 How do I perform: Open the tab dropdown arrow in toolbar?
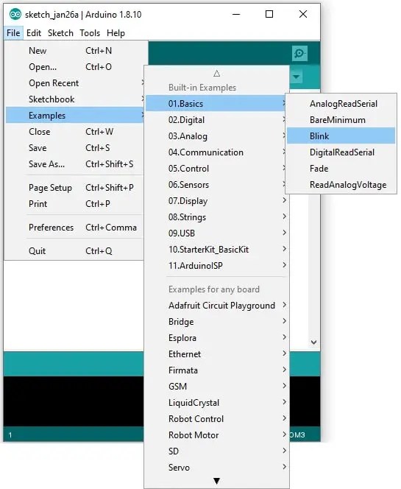(x=297, y=77)
